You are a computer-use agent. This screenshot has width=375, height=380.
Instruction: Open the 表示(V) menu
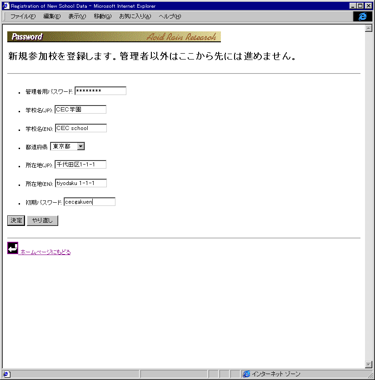[x=77, y=16]
